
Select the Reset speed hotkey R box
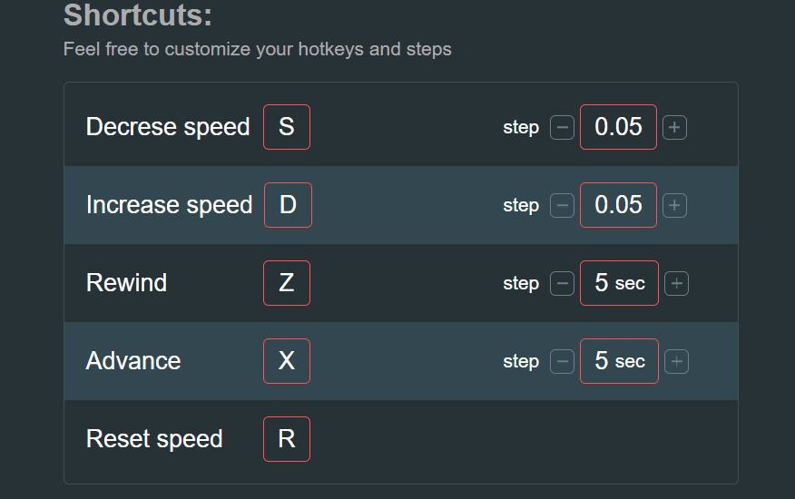point(287,439)
